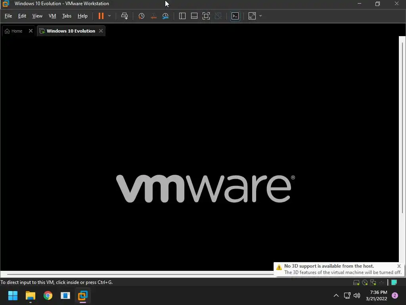
Task: Open the volume control tray icon
Action: coord(357,295)
